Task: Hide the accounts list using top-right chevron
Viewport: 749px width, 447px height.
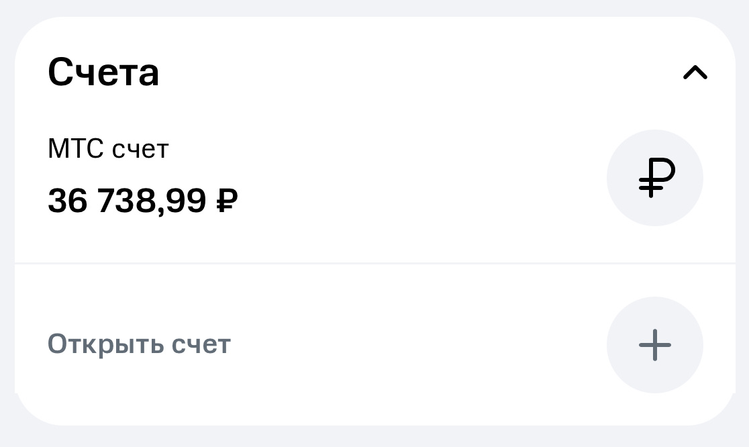Action: click(695, 72)
